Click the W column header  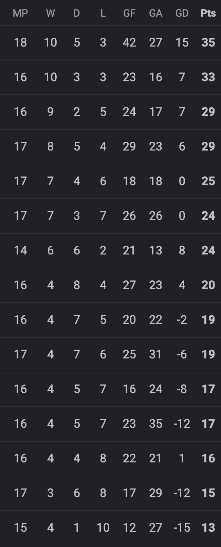[50, 13]
